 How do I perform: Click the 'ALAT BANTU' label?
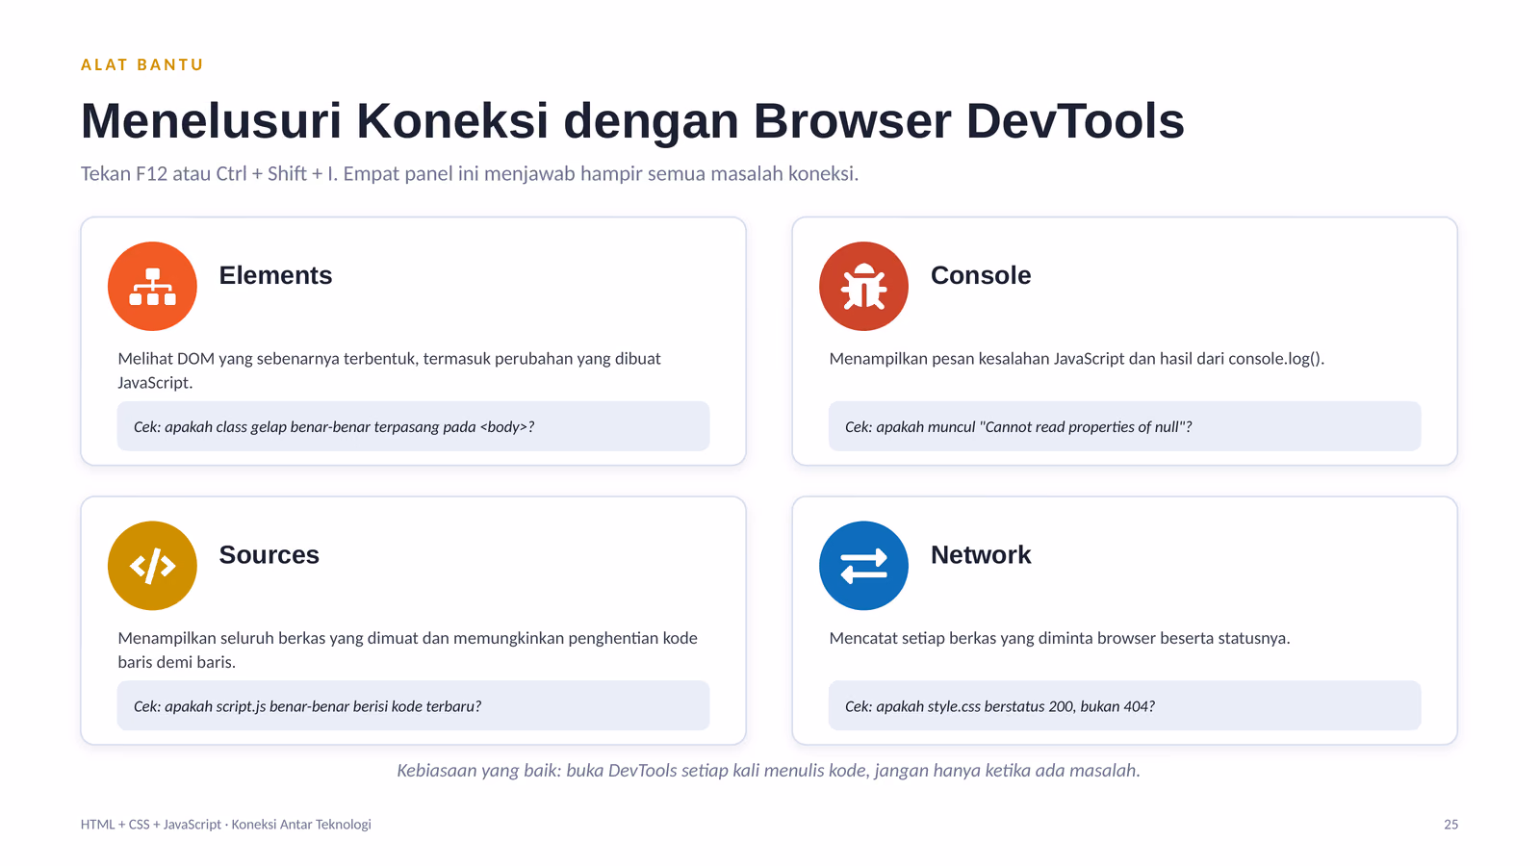click(x=142, y=64)
